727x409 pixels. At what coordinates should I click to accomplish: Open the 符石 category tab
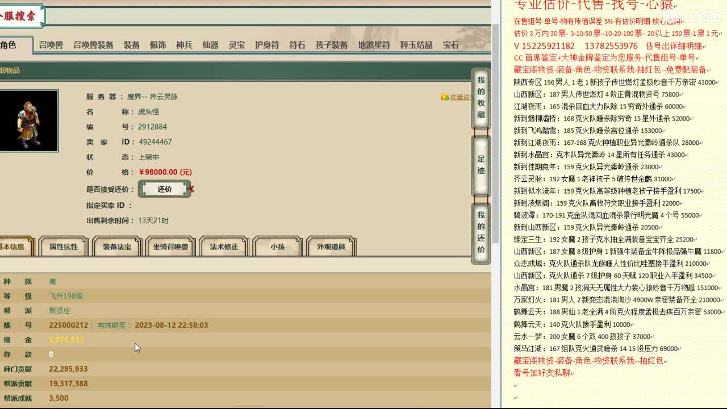click(x=297, y=45)
